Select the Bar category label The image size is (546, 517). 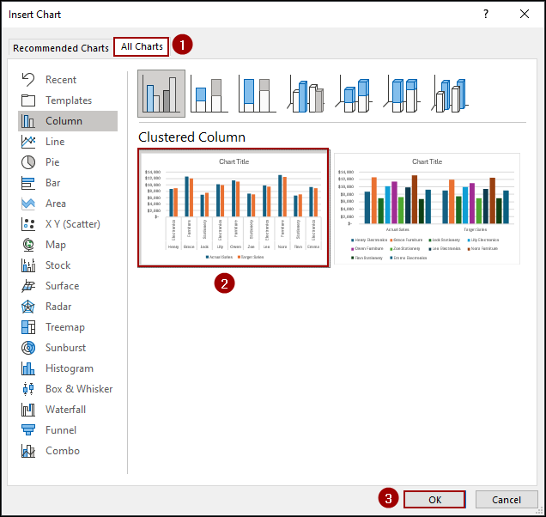tap(53, 183)
